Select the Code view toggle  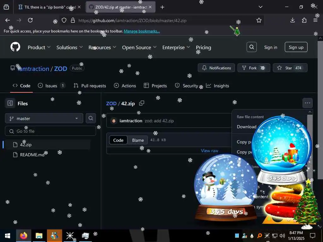pos(118,140)
